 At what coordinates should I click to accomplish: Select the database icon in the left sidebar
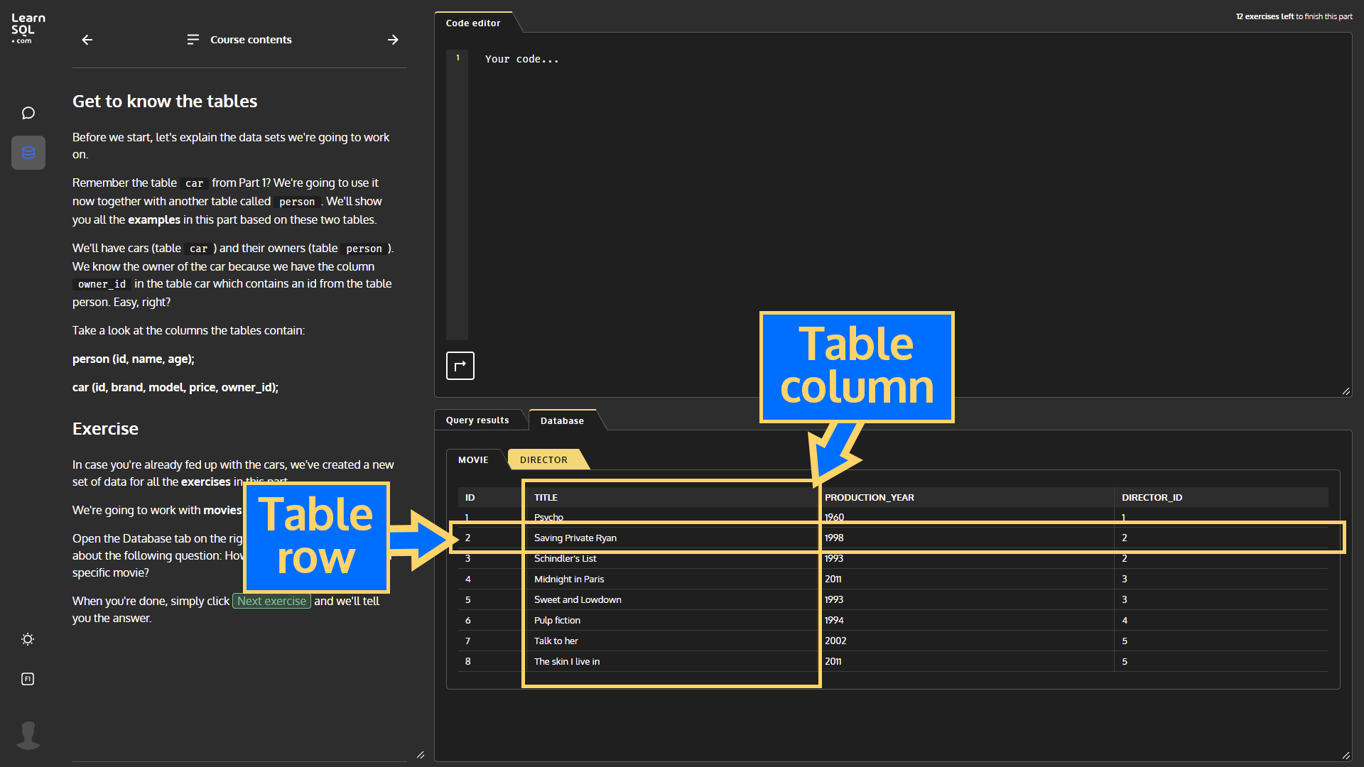pos(28,152)
